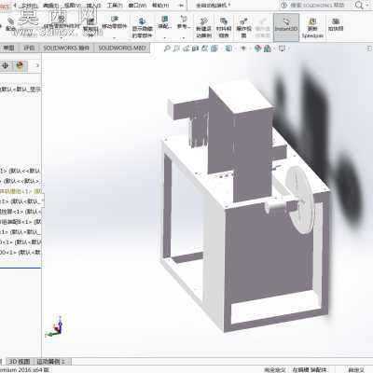Open the 插入(I) menu

93,5
